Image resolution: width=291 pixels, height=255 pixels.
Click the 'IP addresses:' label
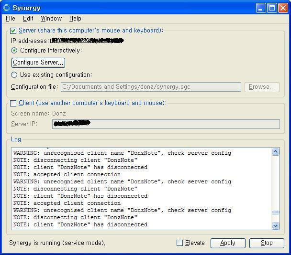[30, 41]
